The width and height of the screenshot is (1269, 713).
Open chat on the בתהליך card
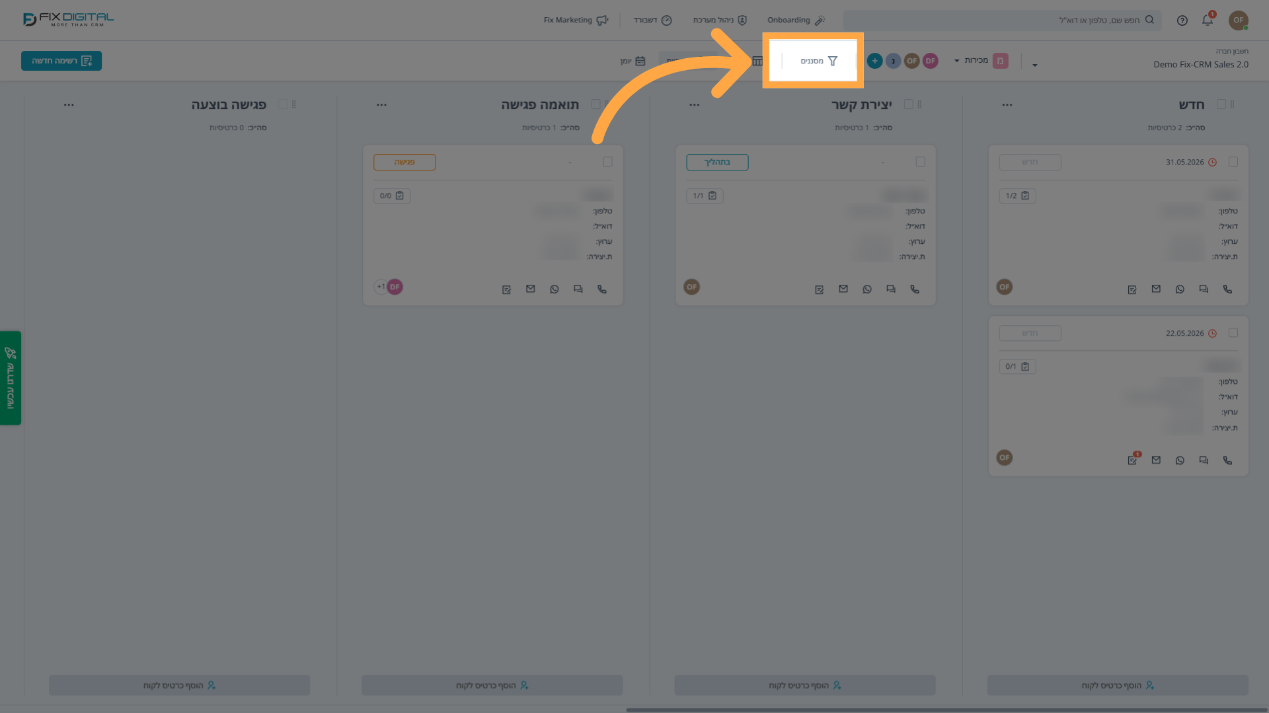(891, 289)
